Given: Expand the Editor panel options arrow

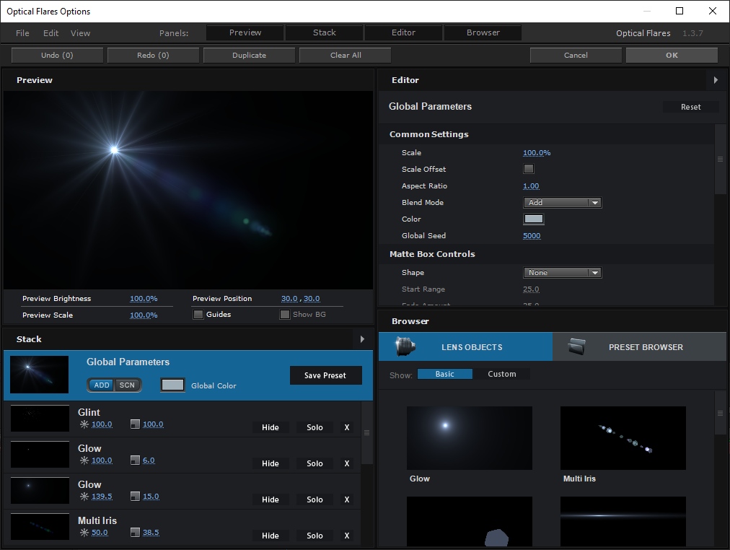Looking at the screenshot, I should (716, 80).
